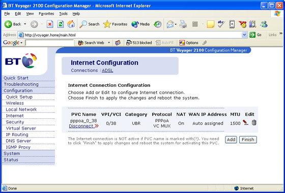Click the device/PDA toolbar icon
The image size is (285, 193).
click(x=232, y=24)
